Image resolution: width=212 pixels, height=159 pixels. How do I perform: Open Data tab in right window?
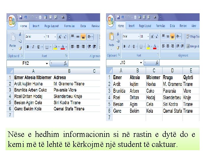172,26
